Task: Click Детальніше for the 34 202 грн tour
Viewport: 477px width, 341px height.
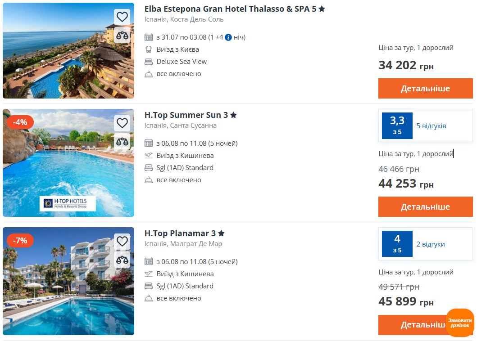Action: (x=425, y=89)
